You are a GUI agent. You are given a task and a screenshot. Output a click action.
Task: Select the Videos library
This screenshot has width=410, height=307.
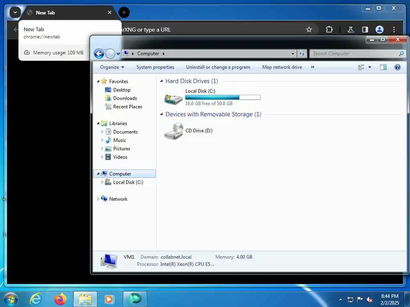pos(120,157)
